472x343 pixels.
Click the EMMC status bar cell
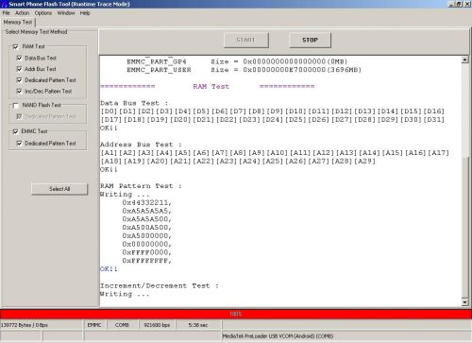tap(94, 325)
